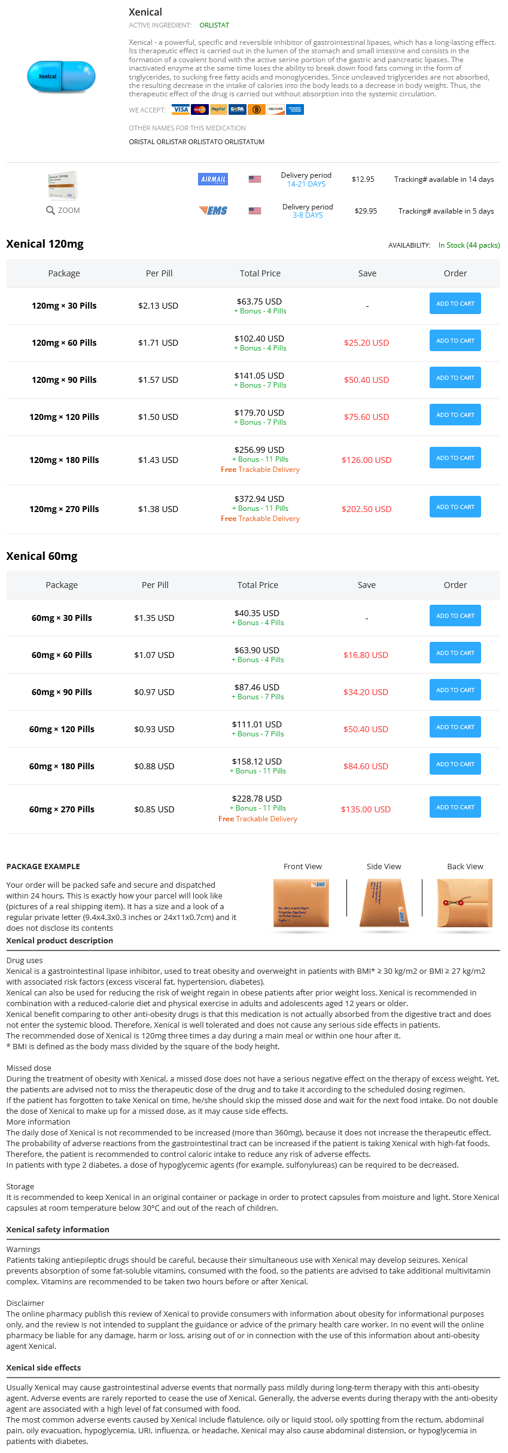Add 60mg × 60 Pills to cart

click(455, 653)
